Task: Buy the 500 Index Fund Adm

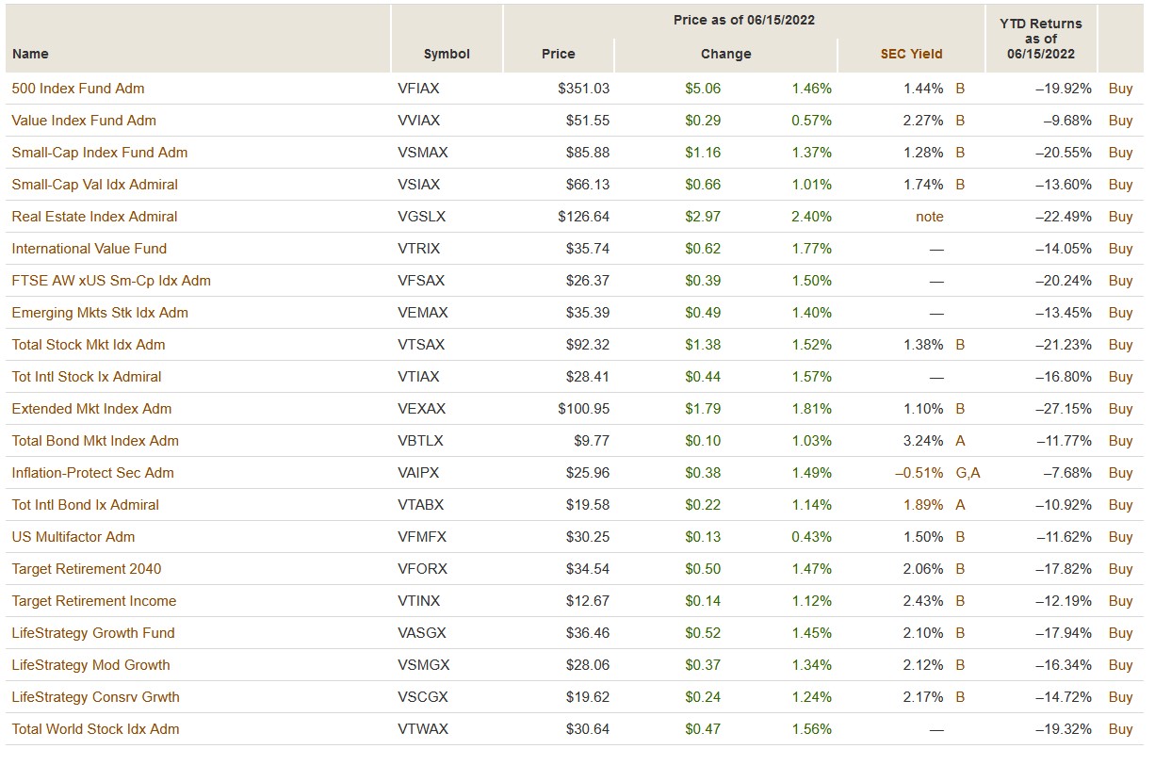Action: pyautogui.click(x=1120, y=89)
